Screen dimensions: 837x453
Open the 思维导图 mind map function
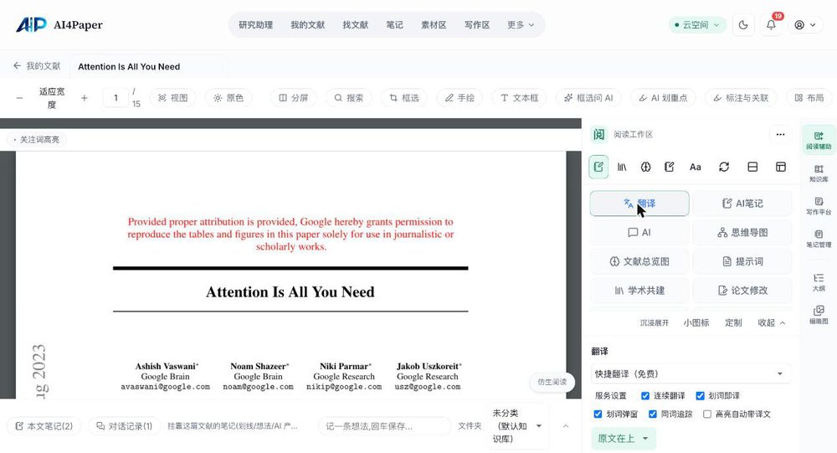(x=742, y=233)
